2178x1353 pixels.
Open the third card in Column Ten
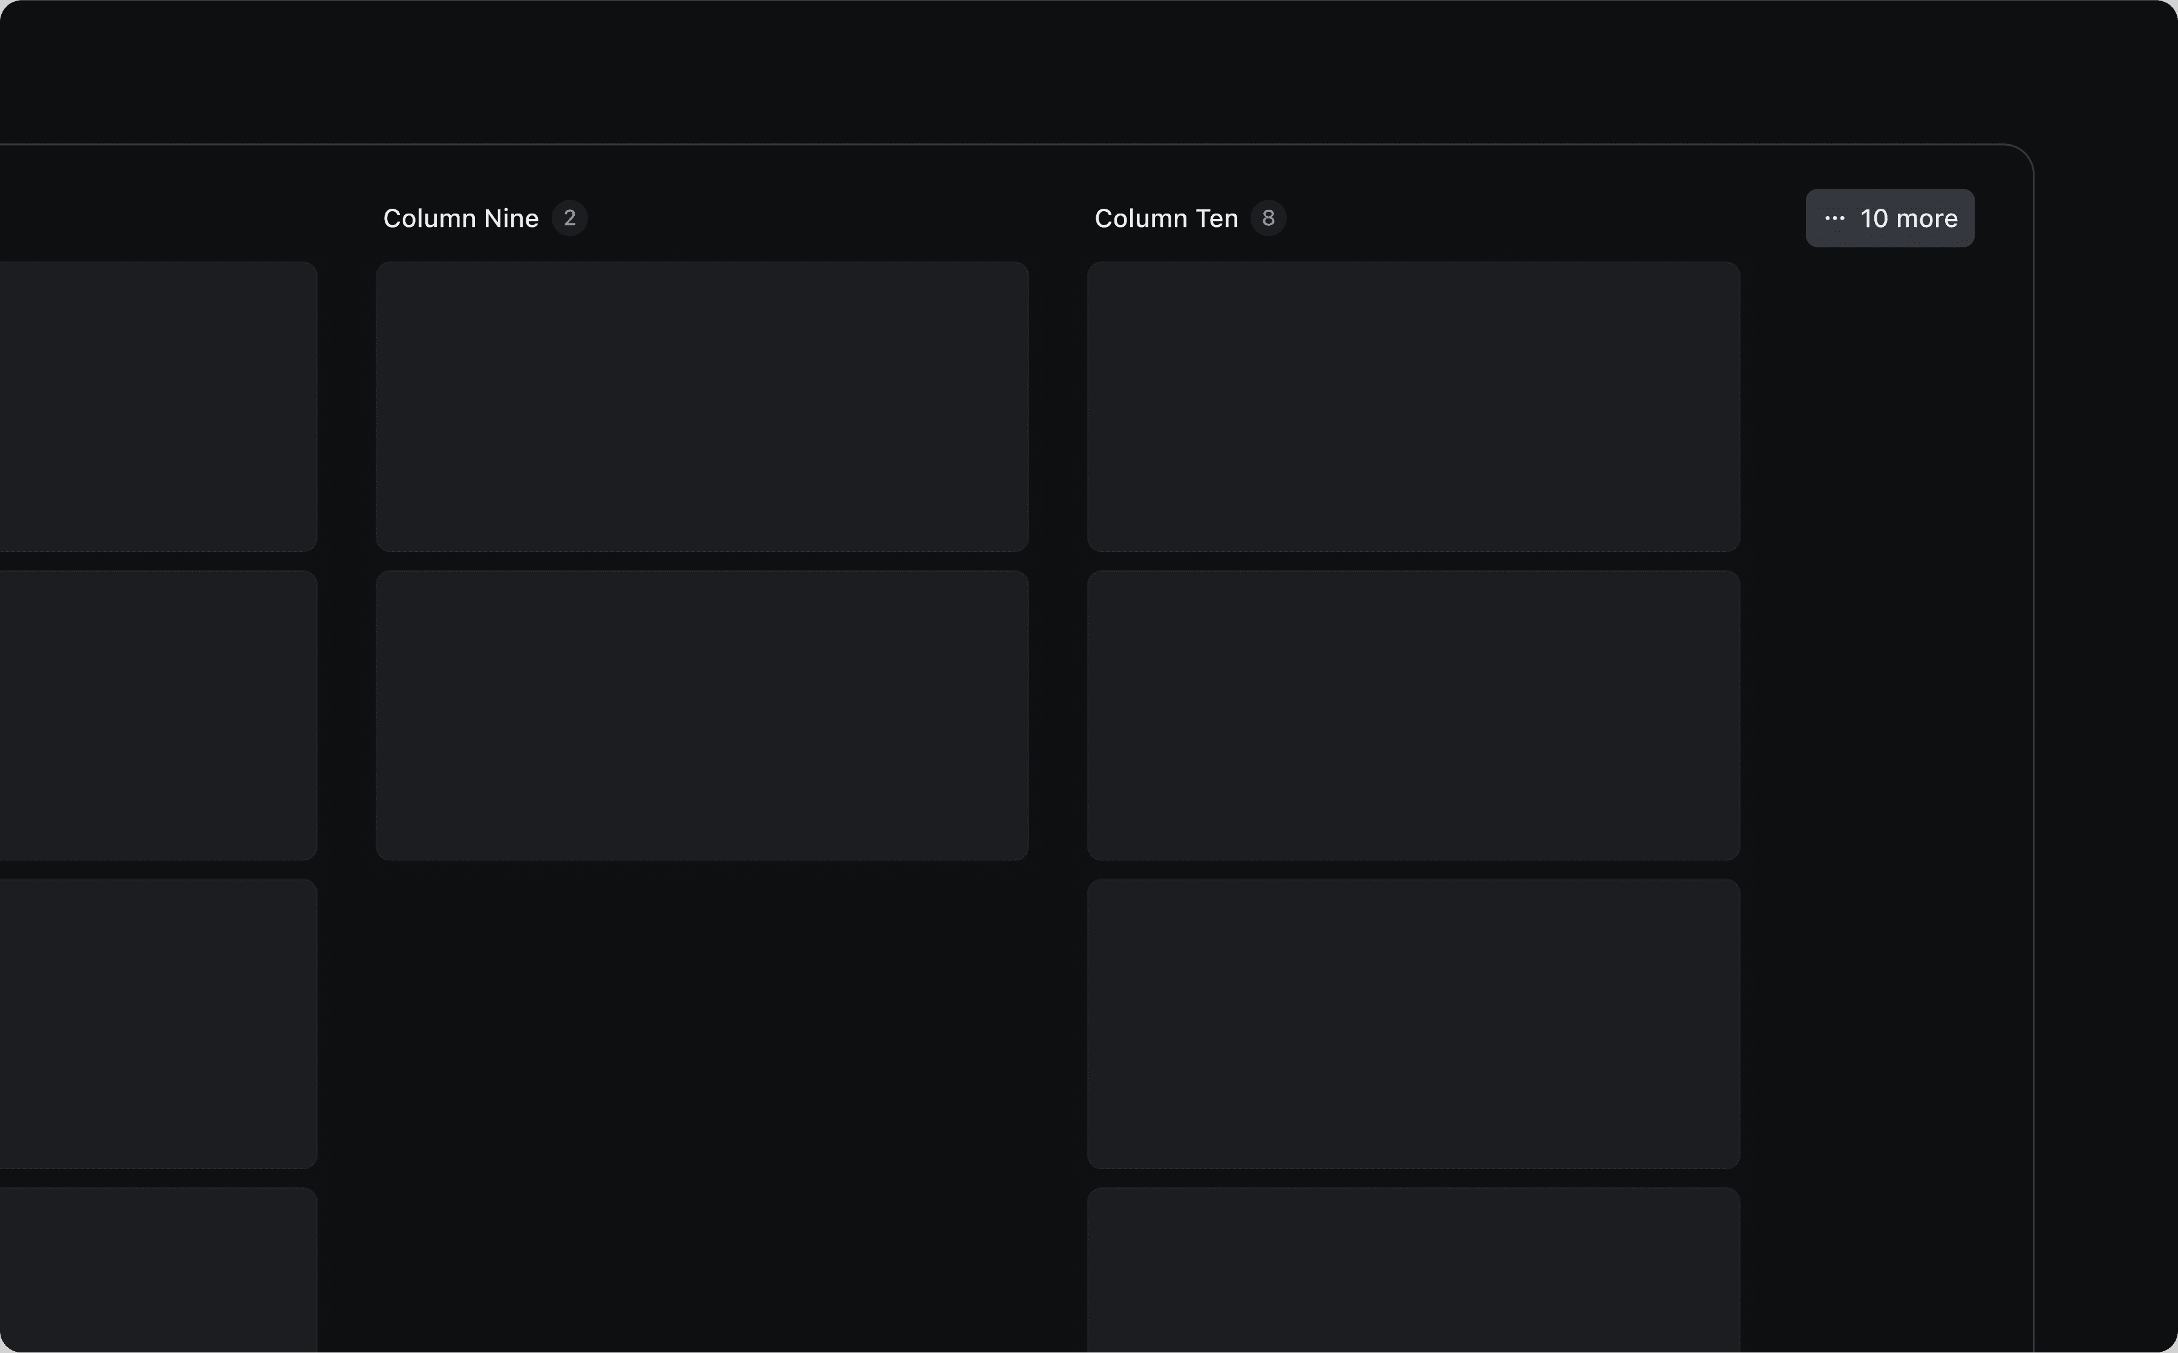tap(1413, 1024)
